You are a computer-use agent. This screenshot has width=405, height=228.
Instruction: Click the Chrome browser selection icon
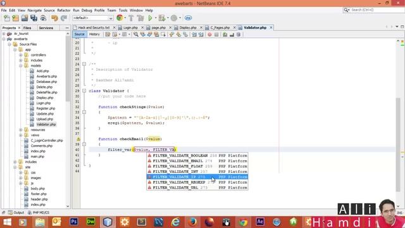[x=120, y=18]
